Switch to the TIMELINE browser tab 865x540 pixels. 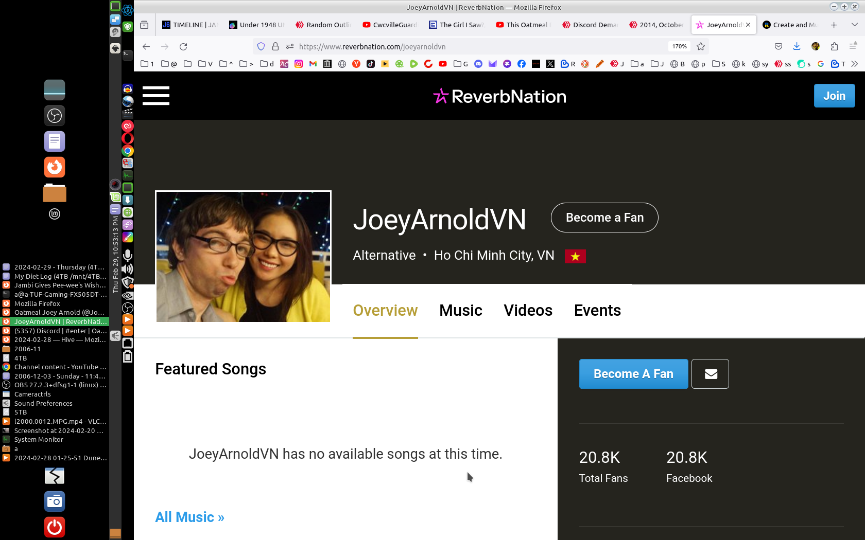pyautogui.click(x=189, y=25)
